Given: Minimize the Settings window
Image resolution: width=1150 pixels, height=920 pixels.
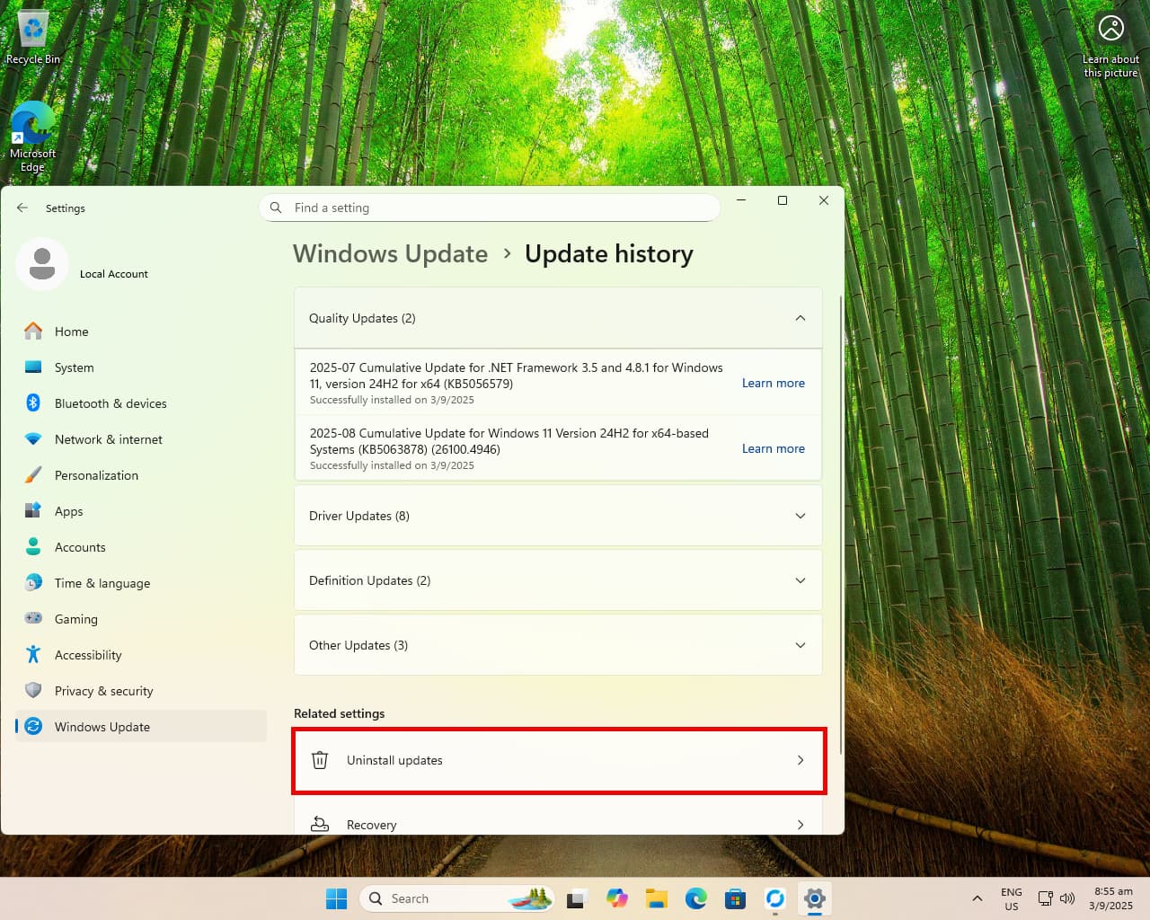Looking at the screenshot, I should (741, 200).
